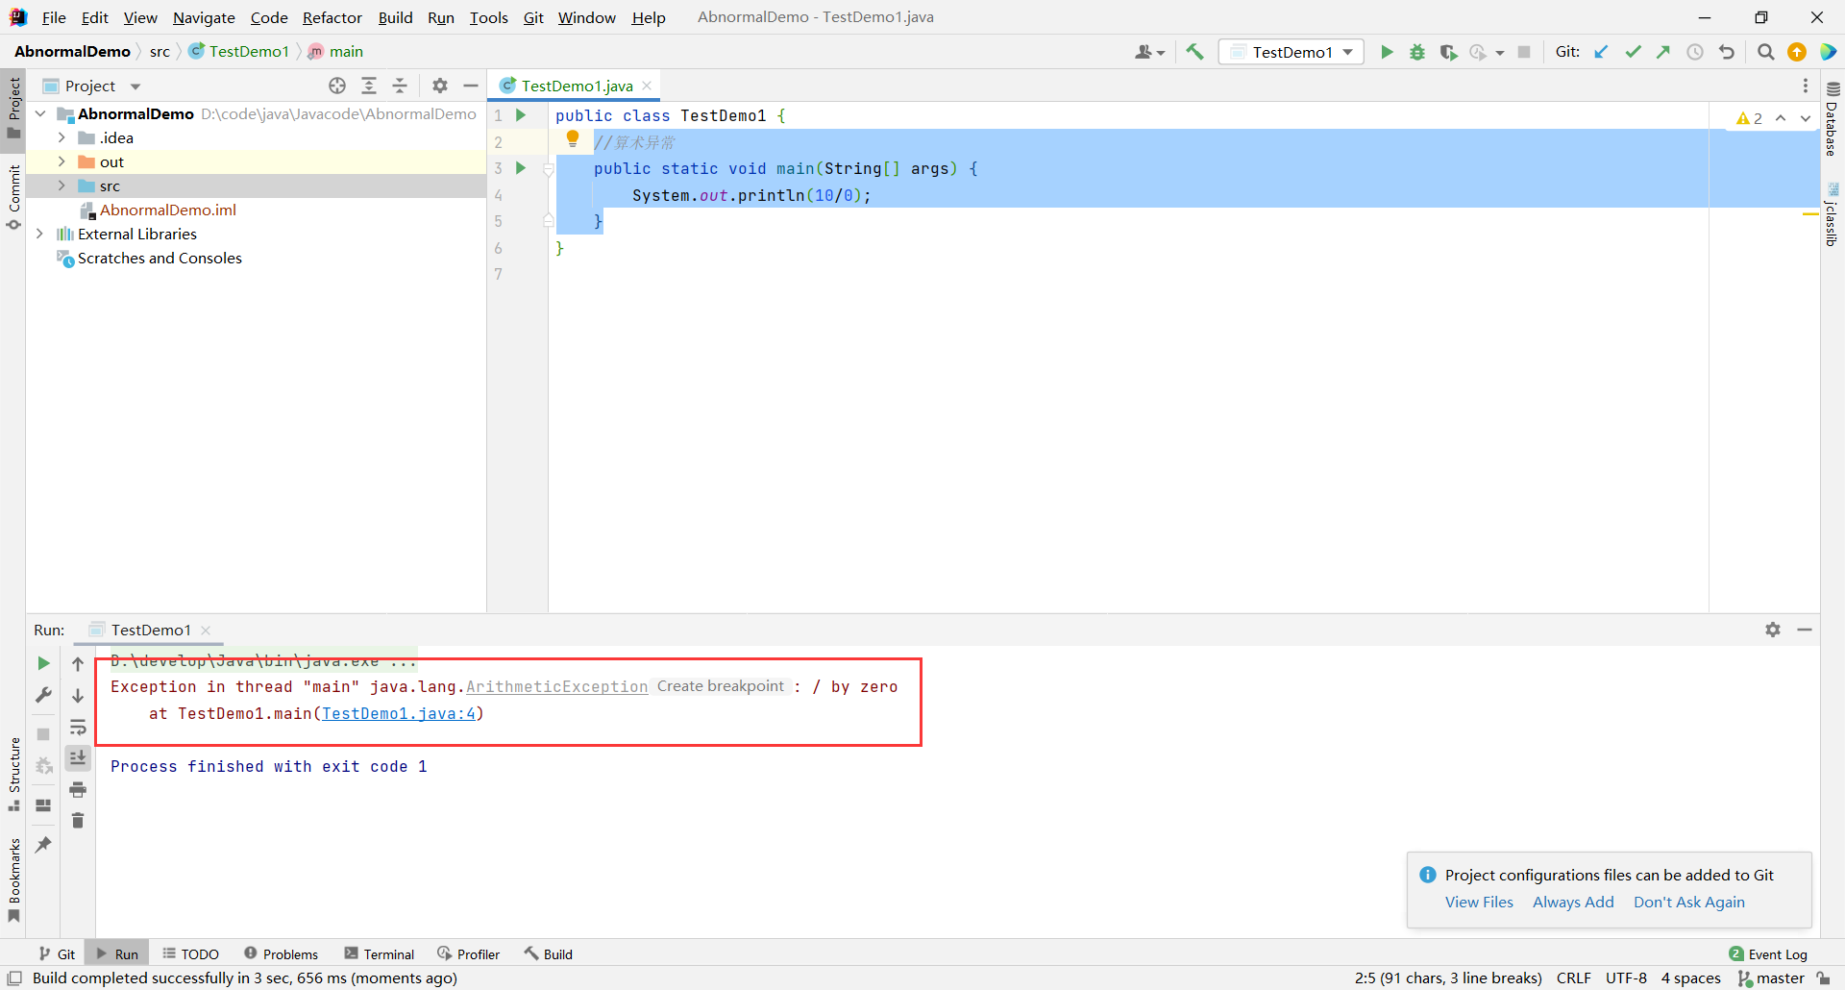Image resolution: width=1845 pixels, height=990 pixels.
Task: Click Always Add in Git notification
Action: [x=1573, y=902]
